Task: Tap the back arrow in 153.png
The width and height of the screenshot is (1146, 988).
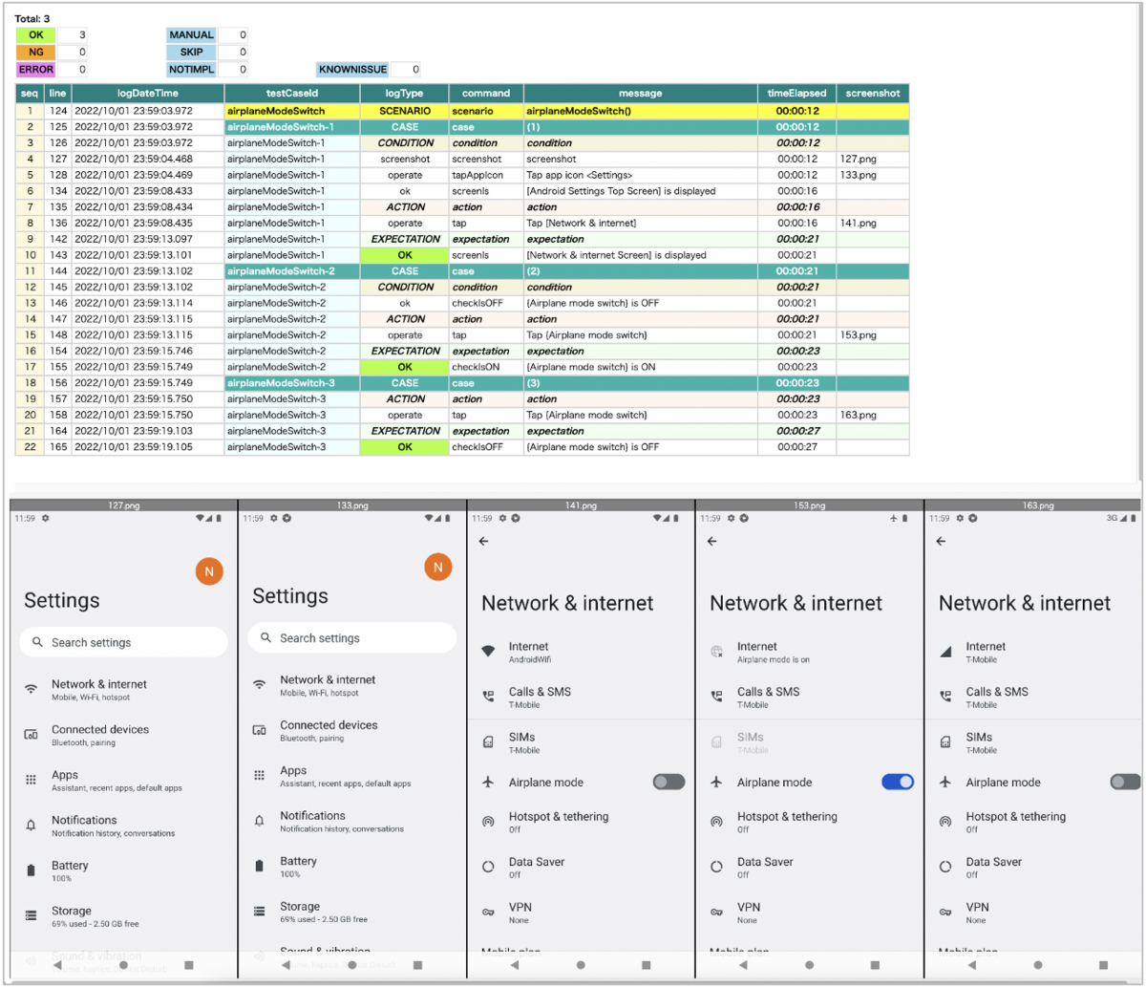Action: 711,541
